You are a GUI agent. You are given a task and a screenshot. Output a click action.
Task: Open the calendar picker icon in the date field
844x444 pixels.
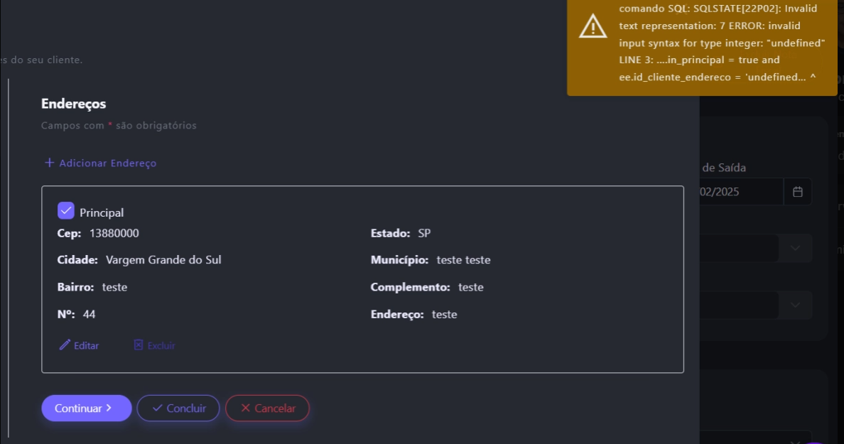(798, 192)
